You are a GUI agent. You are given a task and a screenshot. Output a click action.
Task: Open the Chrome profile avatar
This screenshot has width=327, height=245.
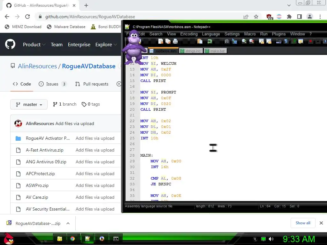click(x=310, y=17)
